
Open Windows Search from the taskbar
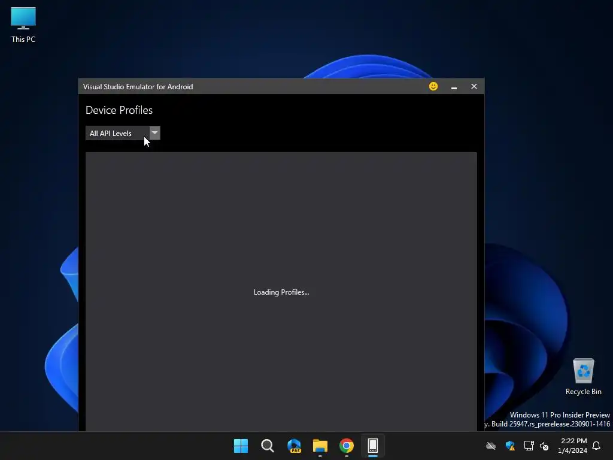[268, 446]
